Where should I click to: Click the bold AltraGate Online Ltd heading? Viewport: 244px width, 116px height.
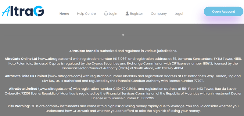click(21, 59)
